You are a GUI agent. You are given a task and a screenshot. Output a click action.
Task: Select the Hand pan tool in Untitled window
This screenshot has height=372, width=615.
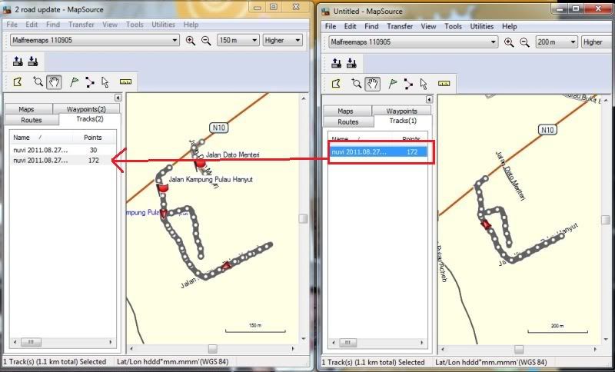(373, 84)
